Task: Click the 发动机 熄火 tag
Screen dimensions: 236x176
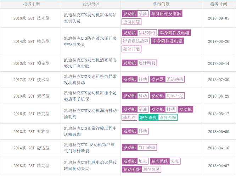Action: tap(135, 161)
